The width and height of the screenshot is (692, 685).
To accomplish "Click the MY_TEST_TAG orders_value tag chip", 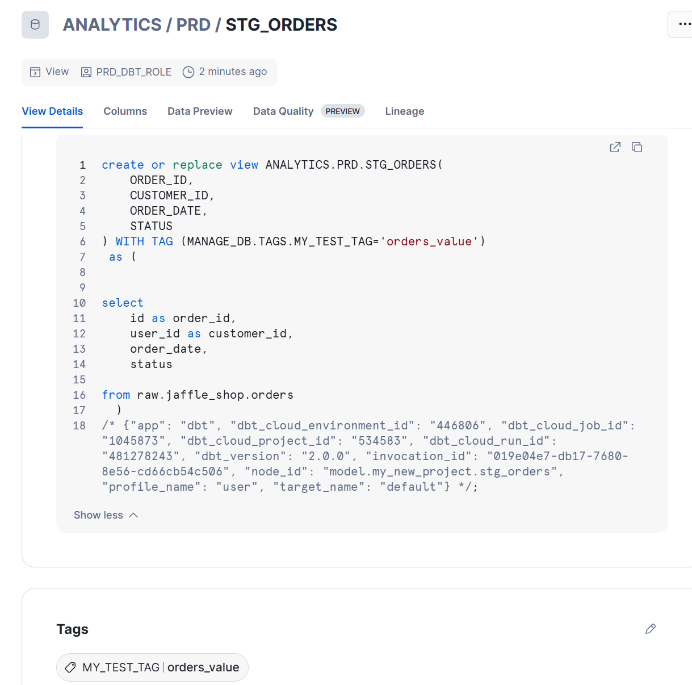I will [x=152, y=667].
